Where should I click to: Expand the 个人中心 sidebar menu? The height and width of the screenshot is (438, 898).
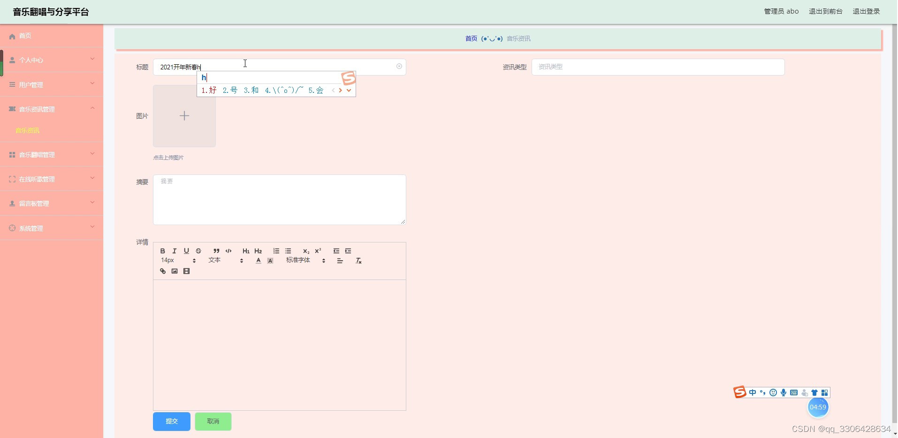click(52, 60)
